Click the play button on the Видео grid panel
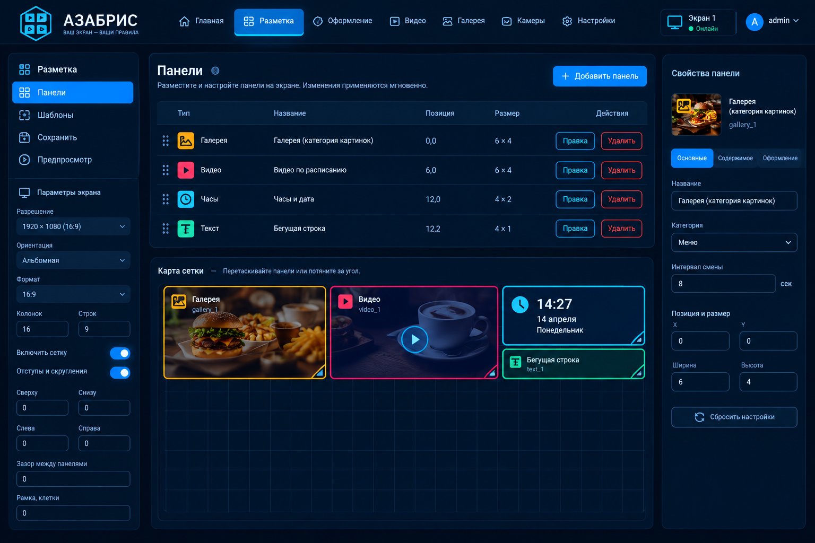The width and height of the screenshot is (815, 543). pyautogui.click(x=414, y=339)
